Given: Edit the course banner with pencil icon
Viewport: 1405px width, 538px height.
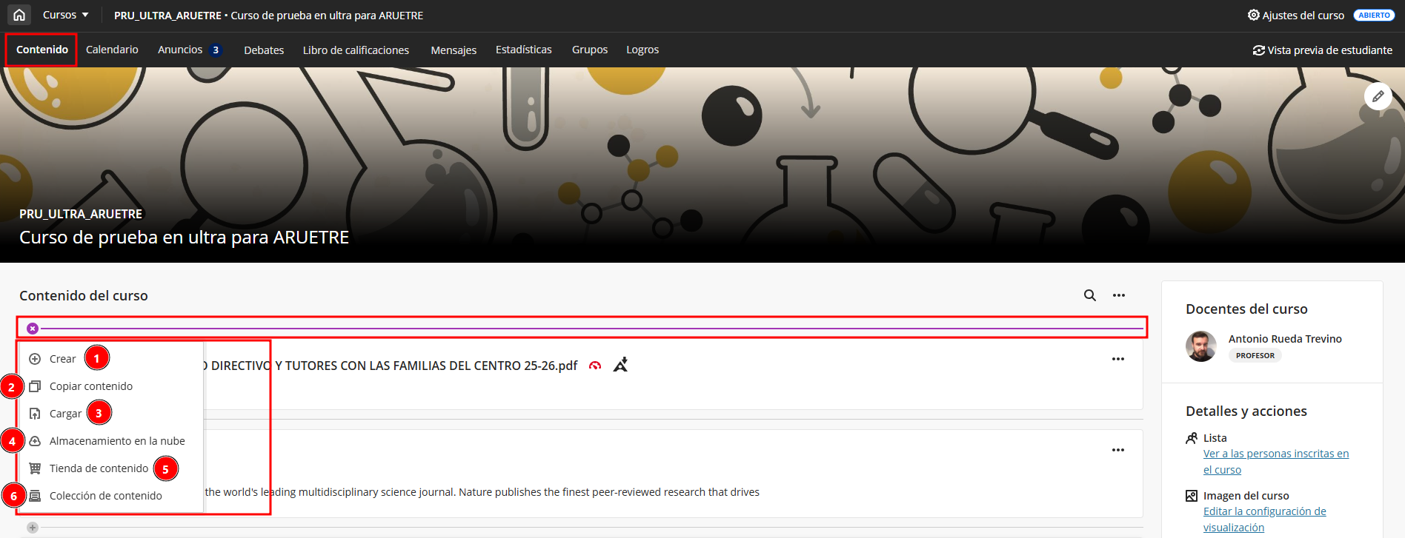Looking at the screenshot, I should (x=1378, y=96).
